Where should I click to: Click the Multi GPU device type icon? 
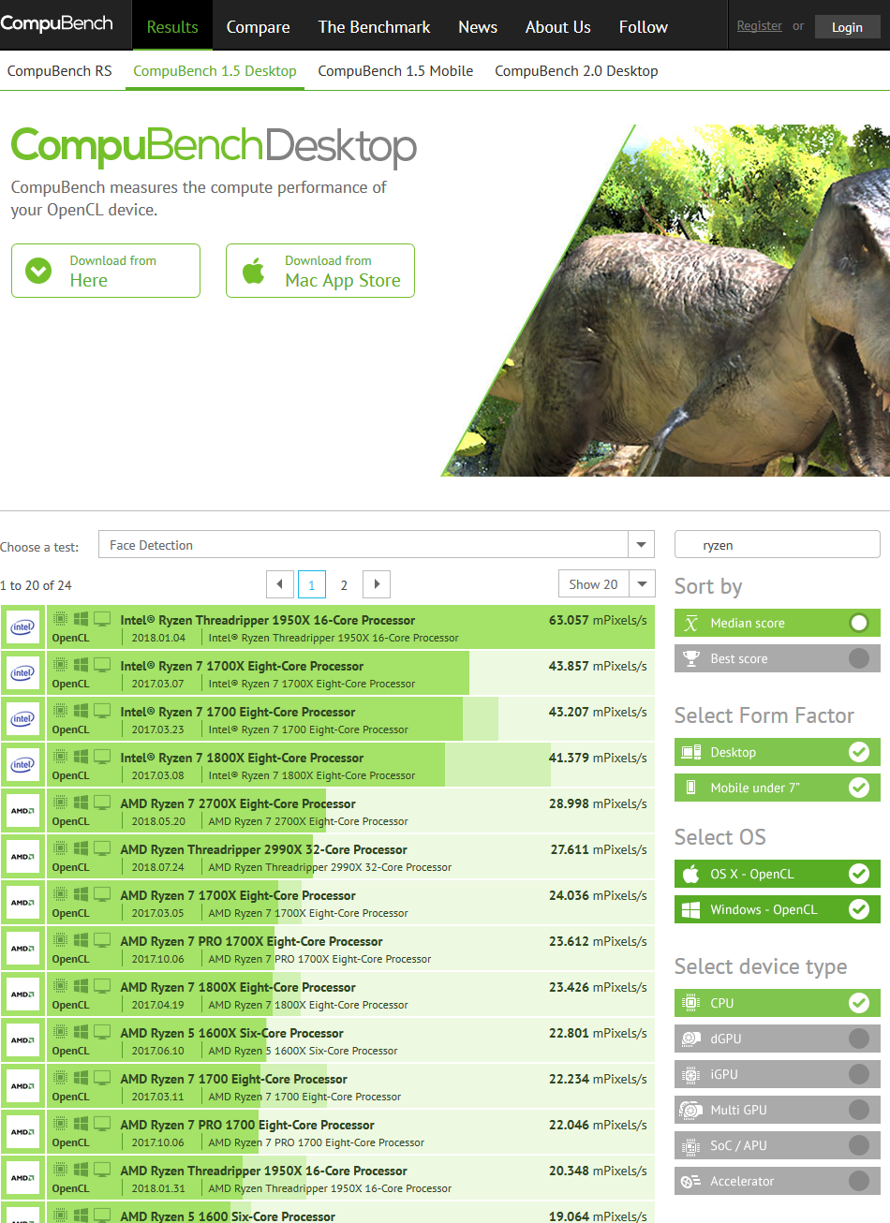coord(691,1111)
